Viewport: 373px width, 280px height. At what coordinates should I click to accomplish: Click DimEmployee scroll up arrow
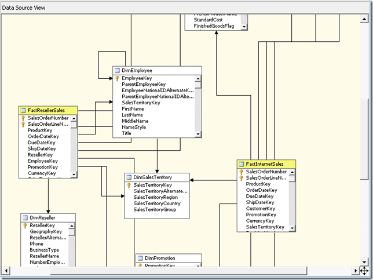198,79
